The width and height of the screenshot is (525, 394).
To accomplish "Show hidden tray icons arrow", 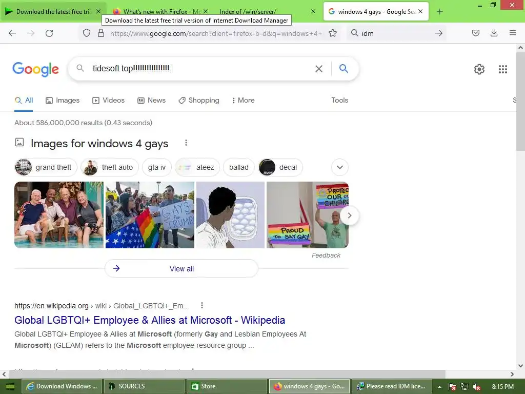I will (x=439, y=387).
